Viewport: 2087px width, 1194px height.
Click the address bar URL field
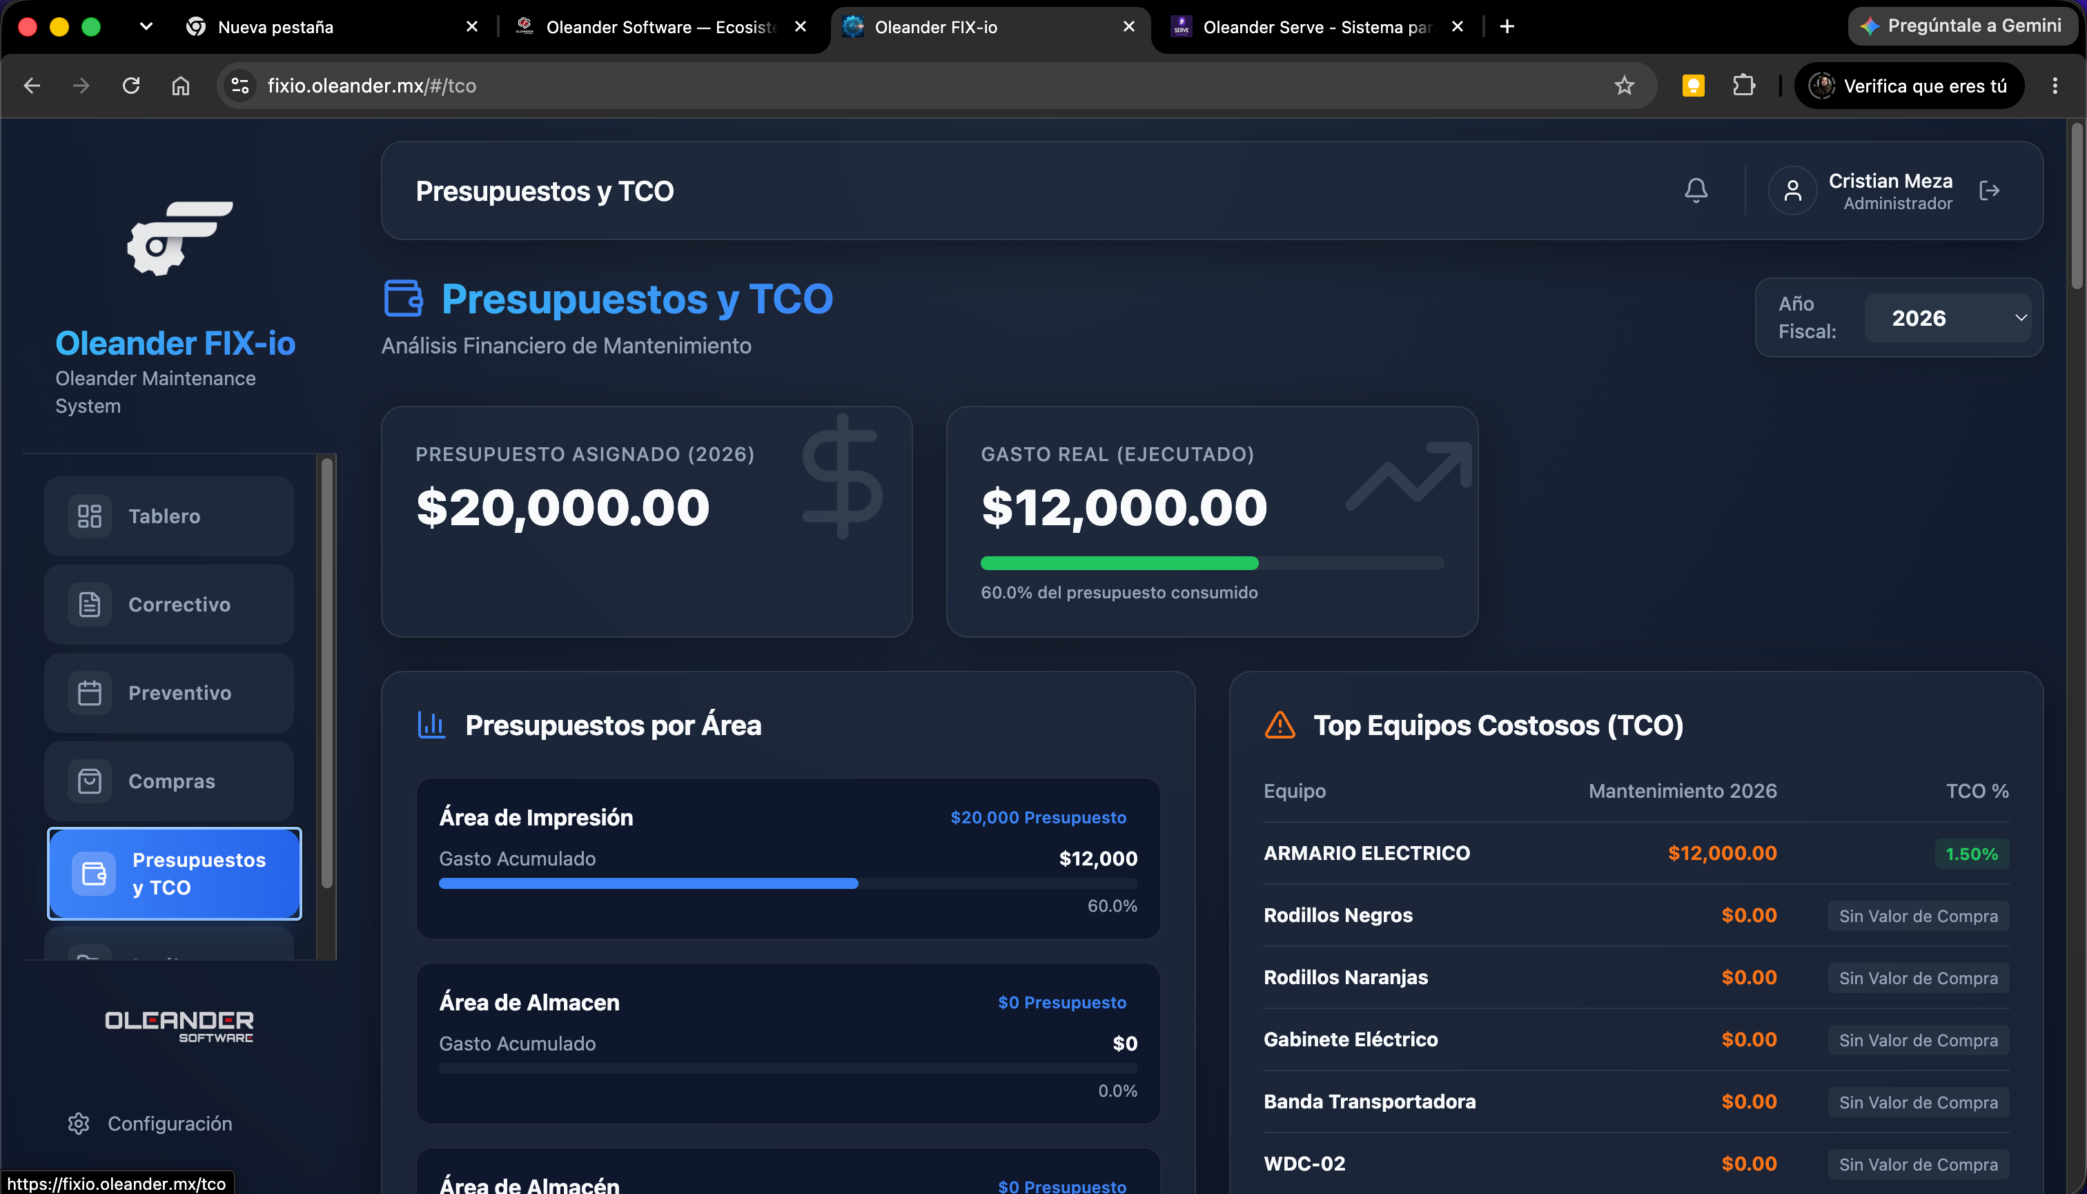tap(935, 86)
